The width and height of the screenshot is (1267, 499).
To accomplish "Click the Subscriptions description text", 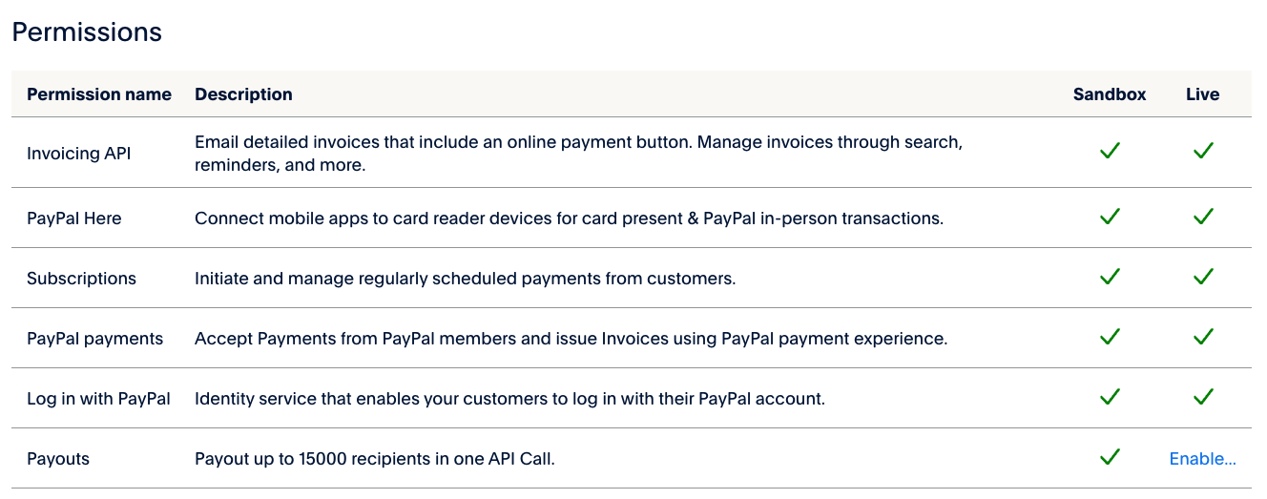I will pos(465,279).
